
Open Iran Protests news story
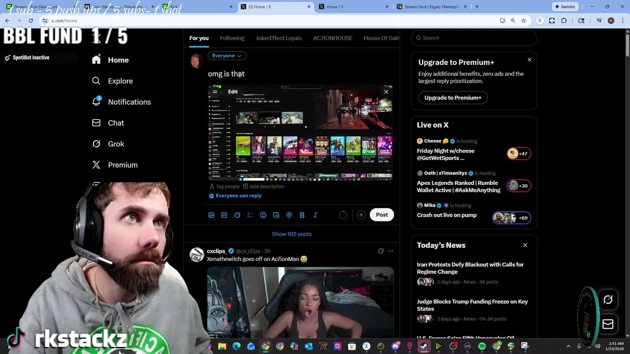(x=473, y=273)
